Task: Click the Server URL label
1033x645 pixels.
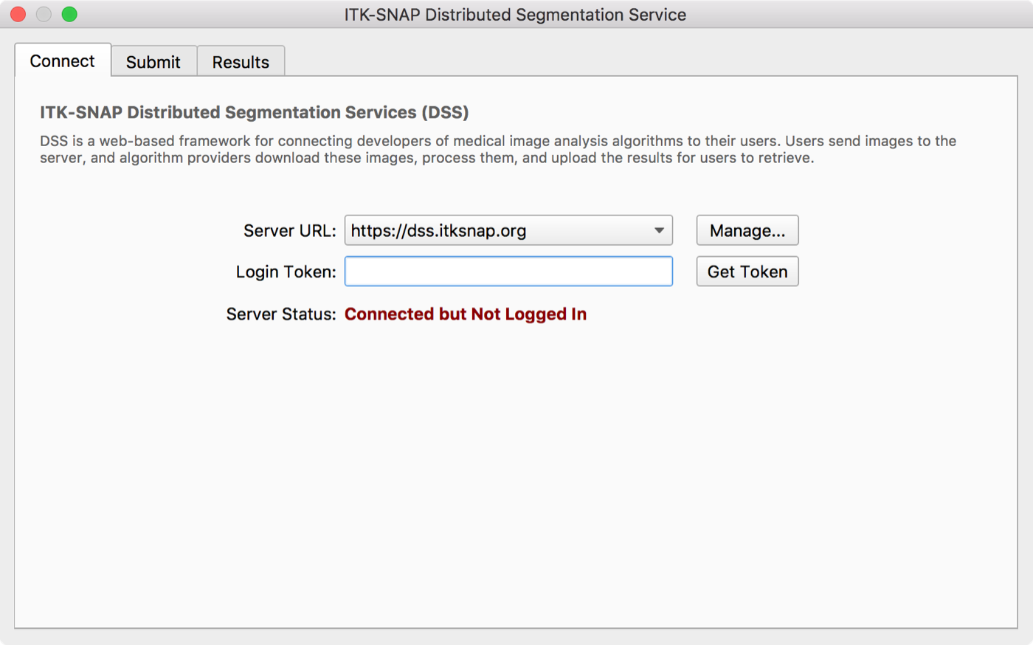Action: [x=290, y=231]
